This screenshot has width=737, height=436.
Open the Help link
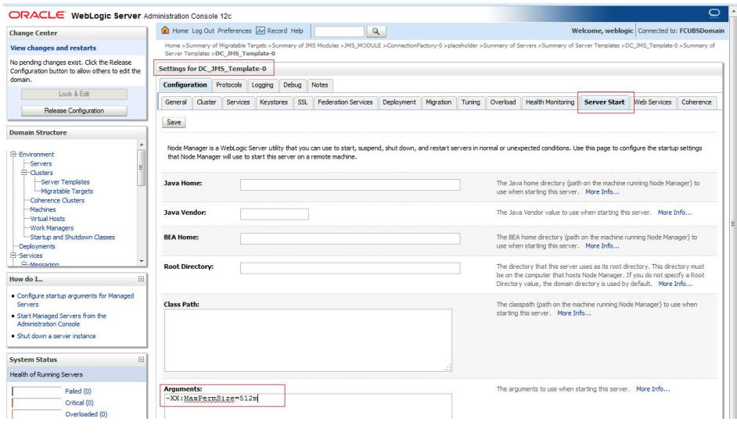point(297,30)
